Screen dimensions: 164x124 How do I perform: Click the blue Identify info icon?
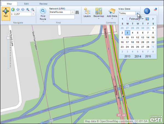pyautogui.click(x=147, y=11)
